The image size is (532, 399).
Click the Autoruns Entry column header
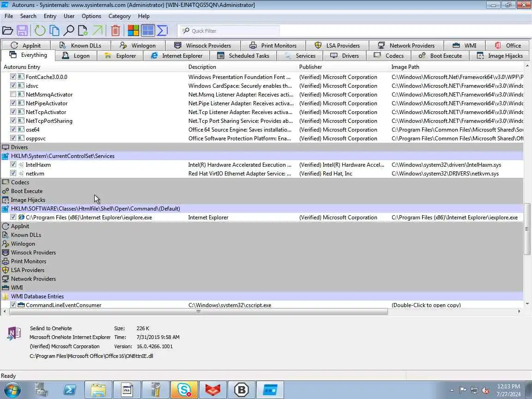94,67
